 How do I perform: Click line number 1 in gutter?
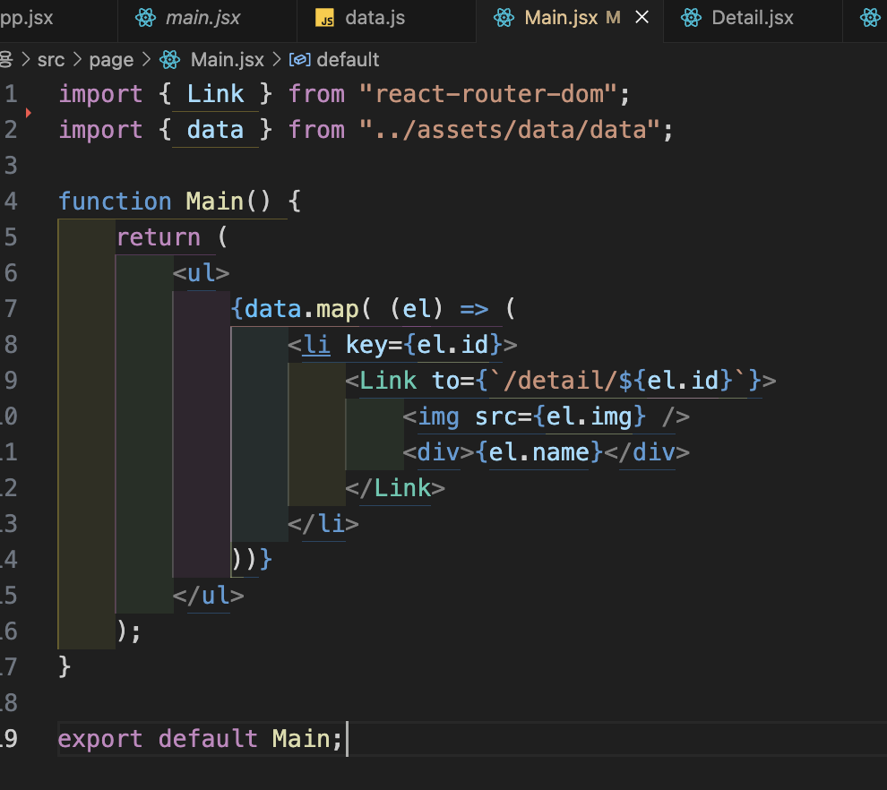[x=12, y=94]
